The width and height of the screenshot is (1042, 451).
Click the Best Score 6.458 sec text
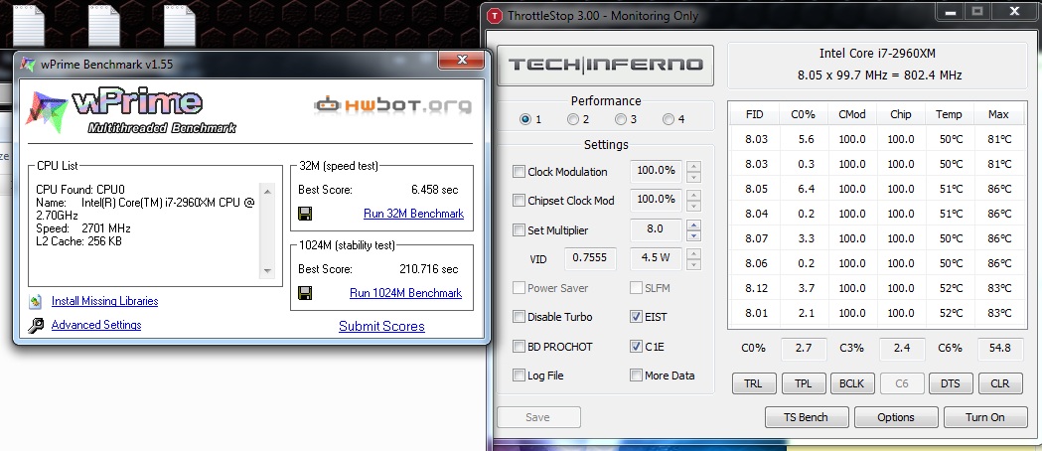(x=435, y=190)
